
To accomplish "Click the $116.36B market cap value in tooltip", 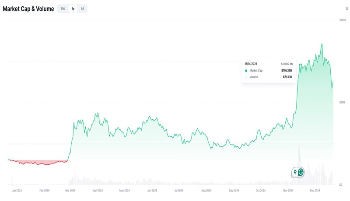I will pyautogui.click(x=287, y=70).
